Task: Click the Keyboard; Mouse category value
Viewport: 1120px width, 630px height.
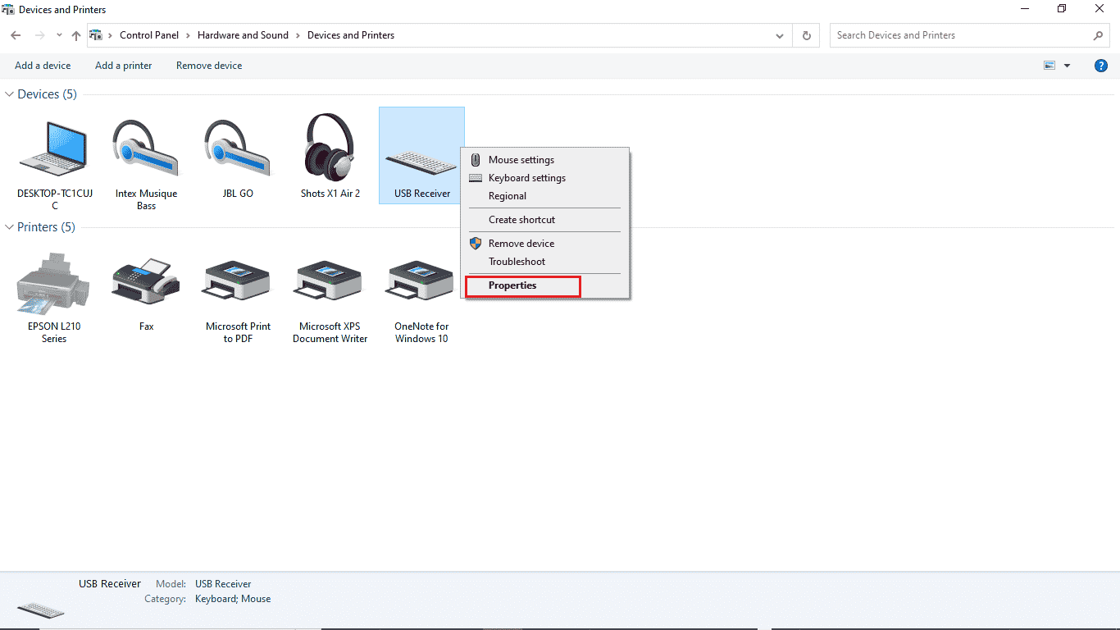Action: 233,599
